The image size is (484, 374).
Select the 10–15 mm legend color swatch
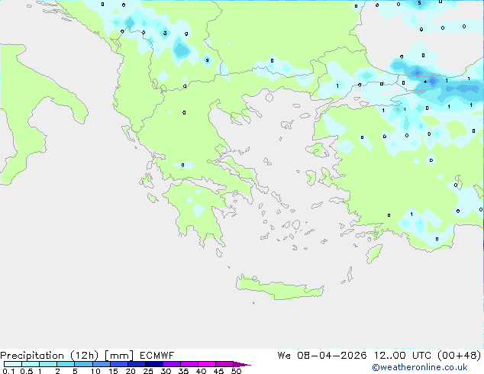pyautogui.click(x=101, y=364)
